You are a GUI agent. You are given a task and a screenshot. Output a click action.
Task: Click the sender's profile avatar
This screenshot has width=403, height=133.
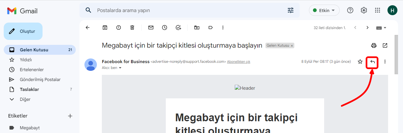(x=91, y=65)
